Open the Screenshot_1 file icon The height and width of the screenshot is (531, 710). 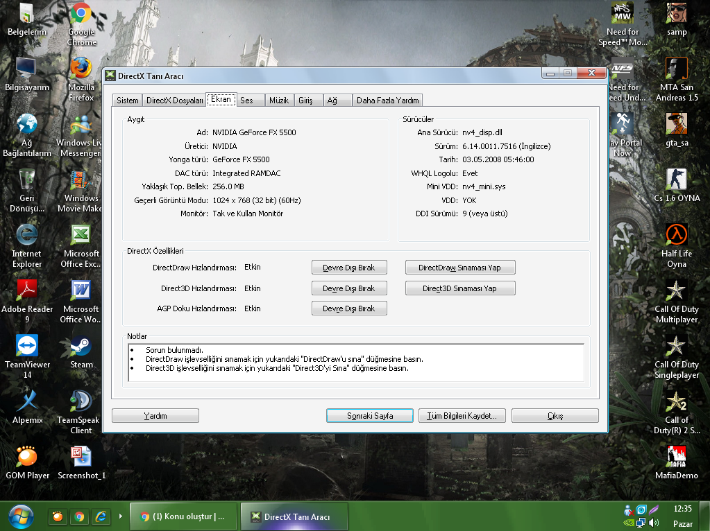pyautogui.click(x=81, y=463)
